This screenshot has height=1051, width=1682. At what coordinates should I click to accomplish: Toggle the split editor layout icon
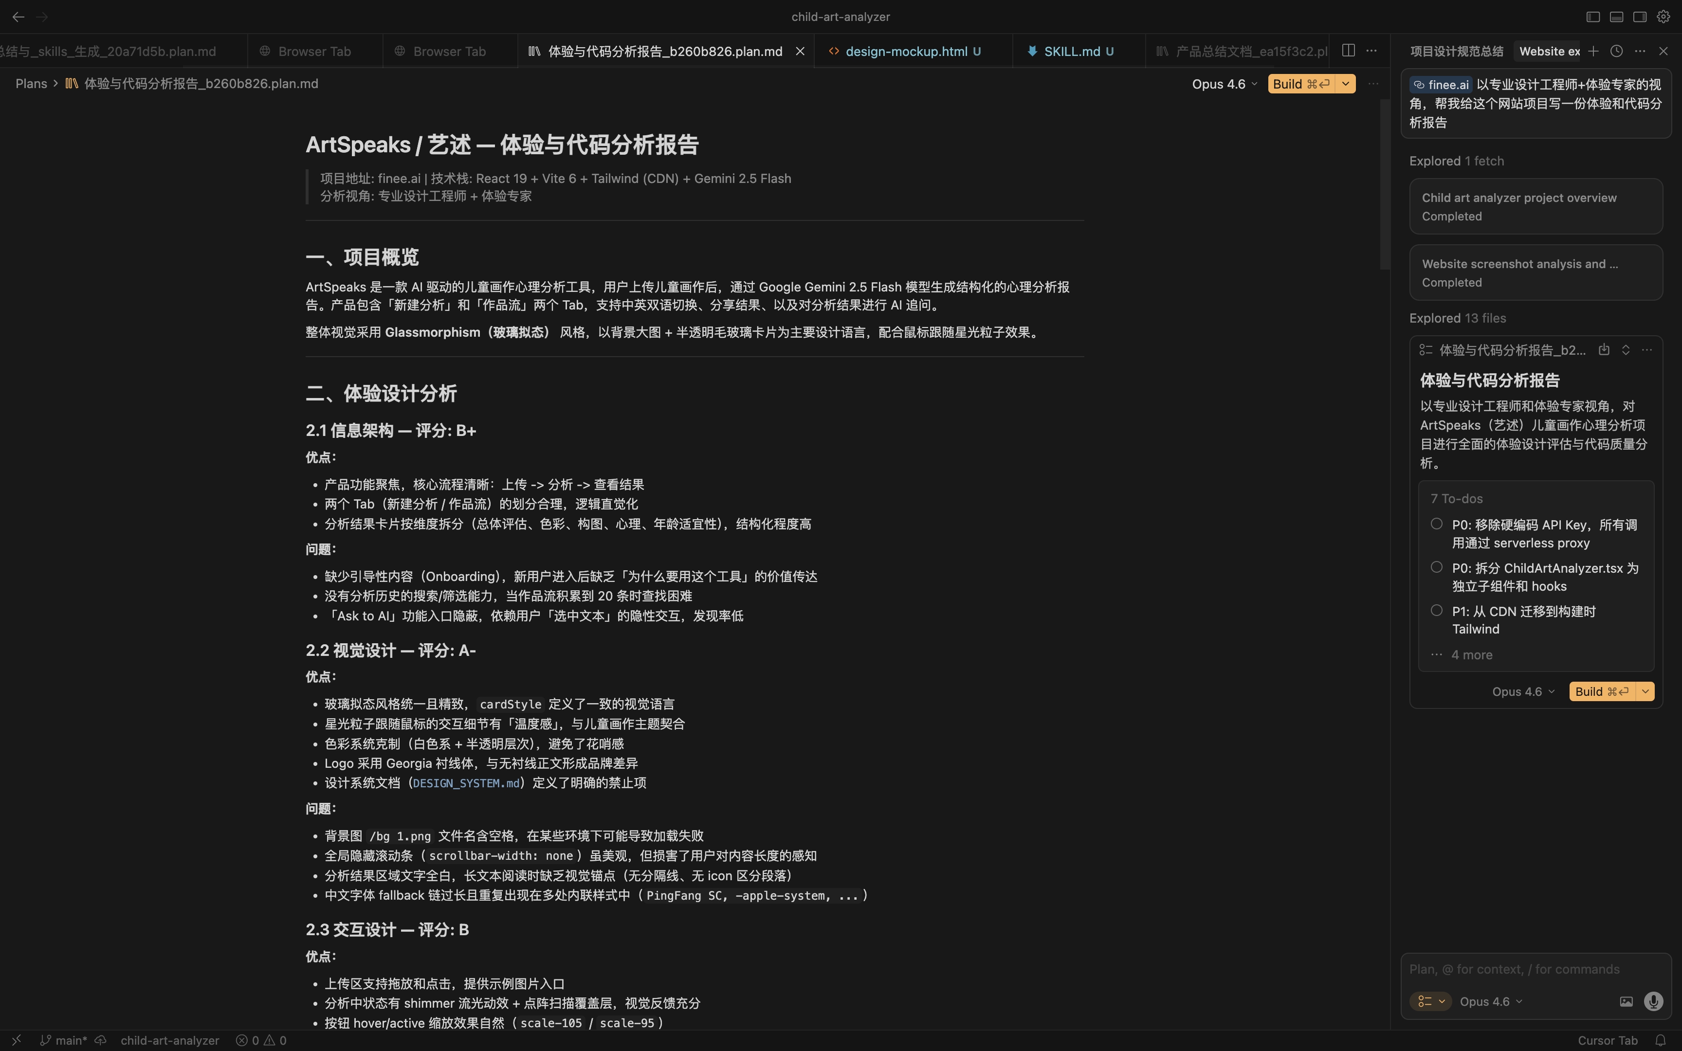pos(1349,50)
